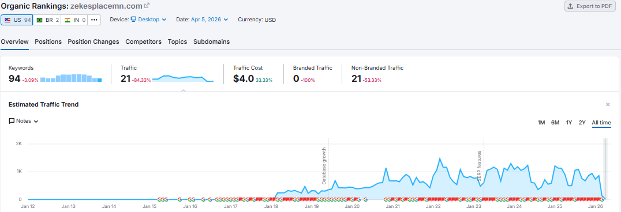Click the Keywords value 94
This screenshot has height=212, width=621.
[x=14, y=79]
